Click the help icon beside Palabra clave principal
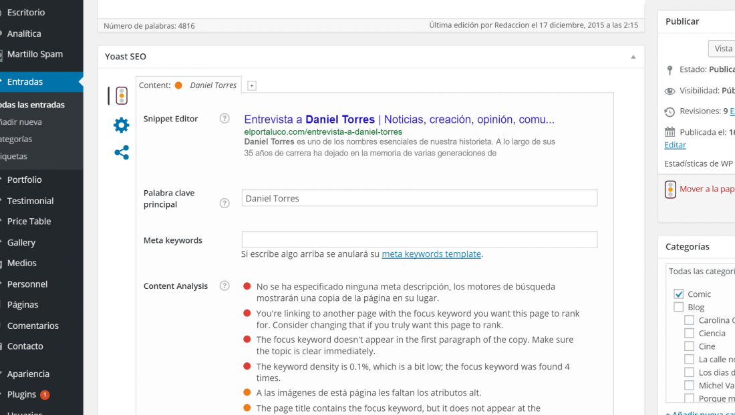 pyautogui.click(x=225, y=203)
